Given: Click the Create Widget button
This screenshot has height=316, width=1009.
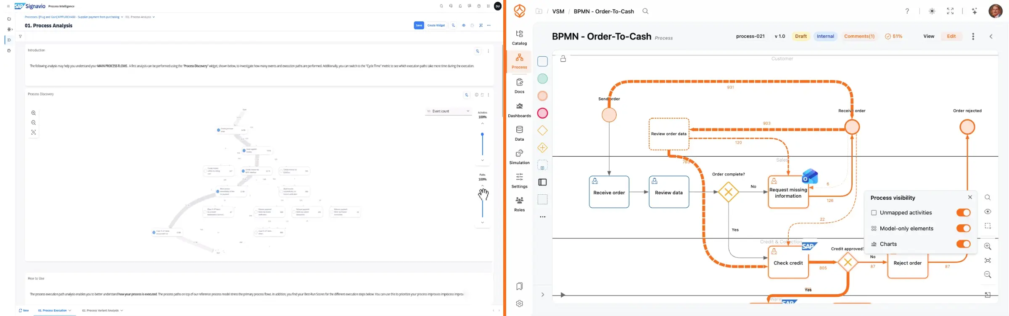Looking at the screenshot, I should [x=436, y=26].
